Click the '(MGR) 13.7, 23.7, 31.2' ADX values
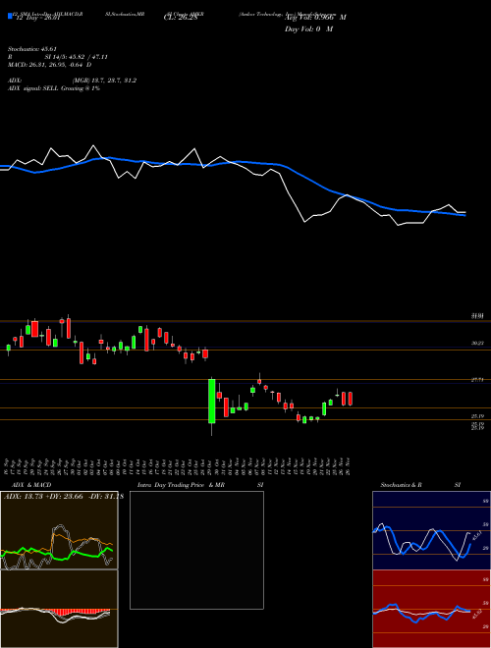491x648 pixels. tap(104, 81)
